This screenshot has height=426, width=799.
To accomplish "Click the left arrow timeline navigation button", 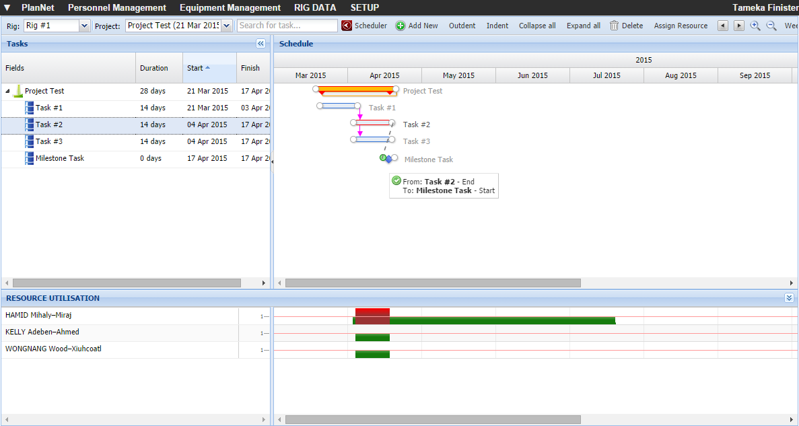I will [724, 26].
